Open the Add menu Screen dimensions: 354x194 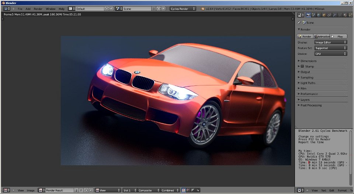[x=28, y=9]
